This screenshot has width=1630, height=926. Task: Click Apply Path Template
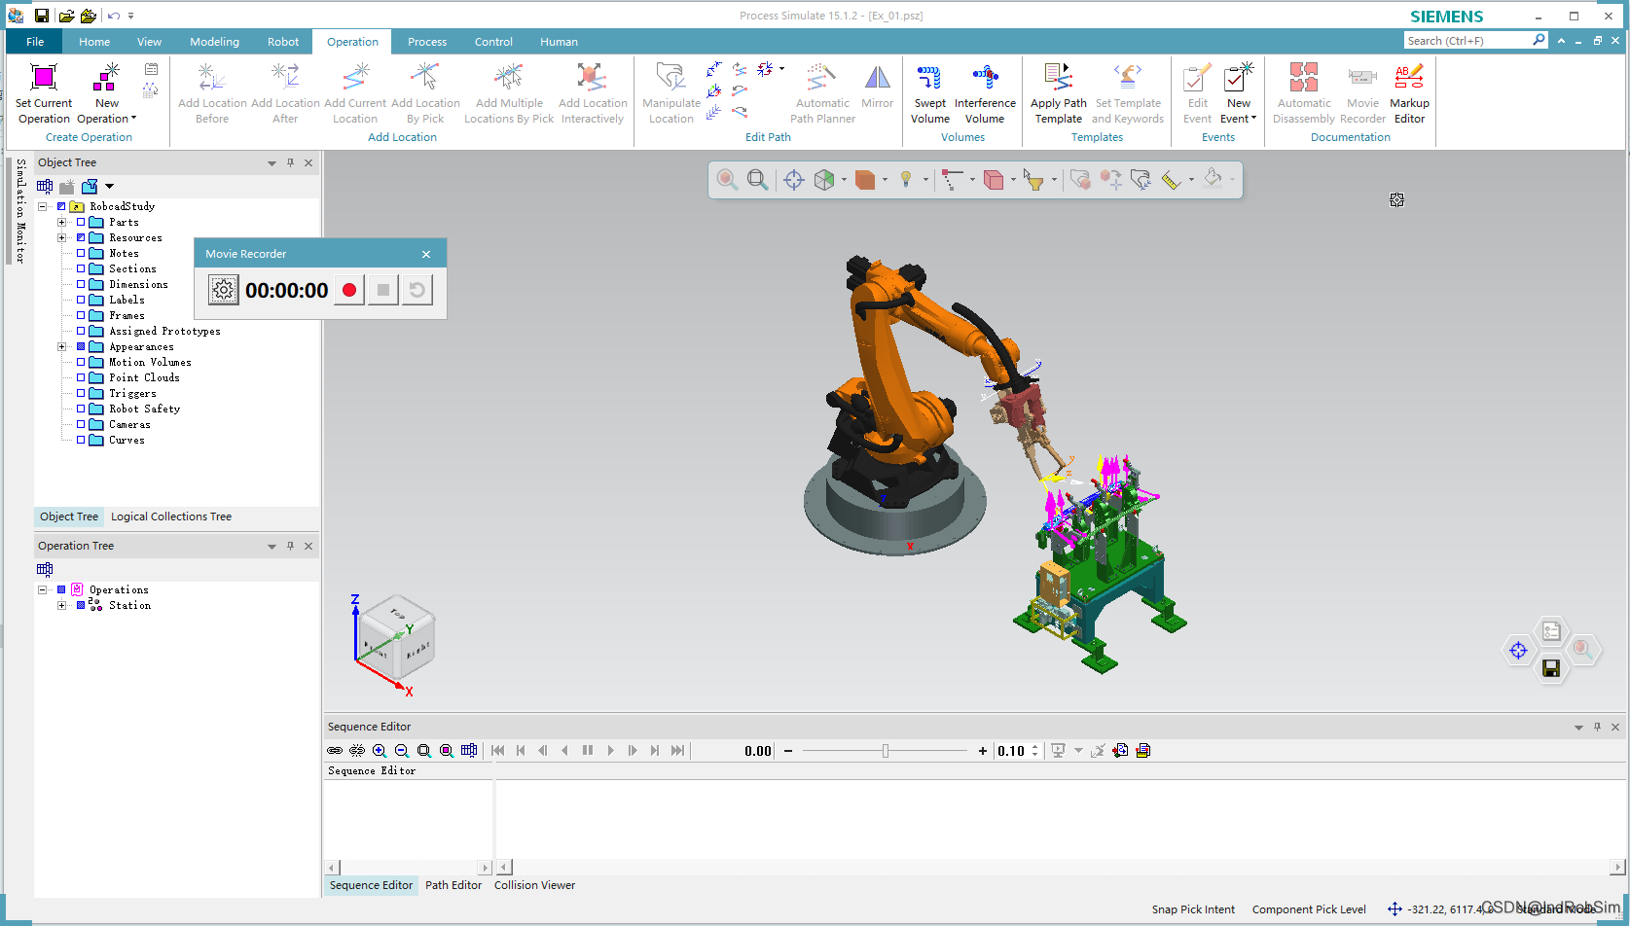(1058, 93)
